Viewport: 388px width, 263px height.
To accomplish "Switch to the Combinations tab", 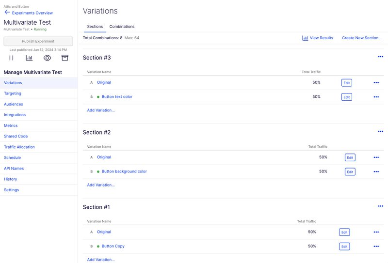I will click(x=122, y=27).
